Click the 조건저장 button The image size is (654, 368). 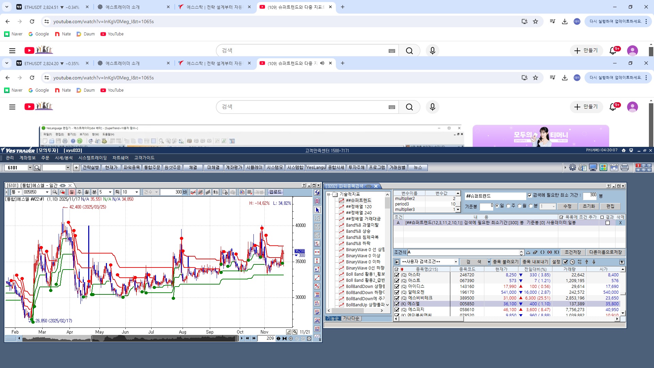tap(573, 252)
